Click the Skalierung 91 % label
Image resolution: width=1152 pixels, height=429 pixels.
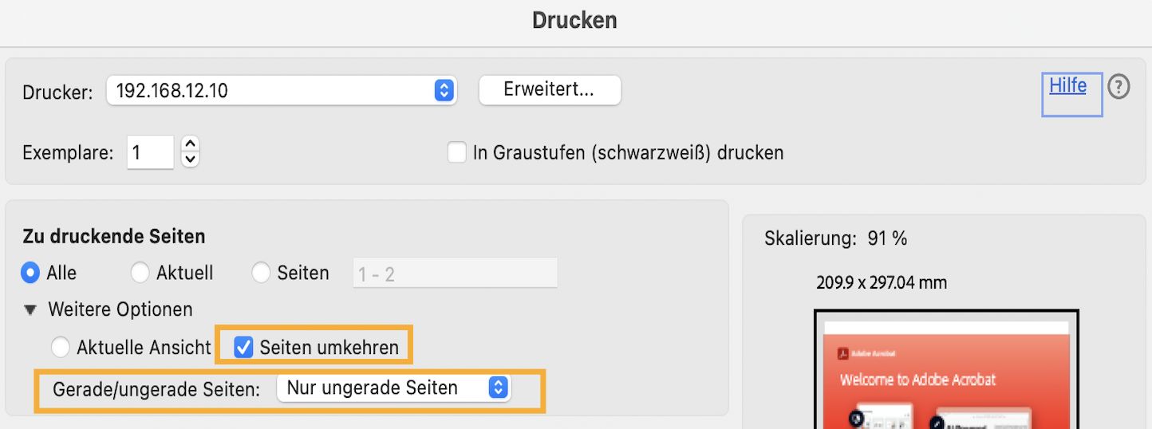[x=835, y=238]
